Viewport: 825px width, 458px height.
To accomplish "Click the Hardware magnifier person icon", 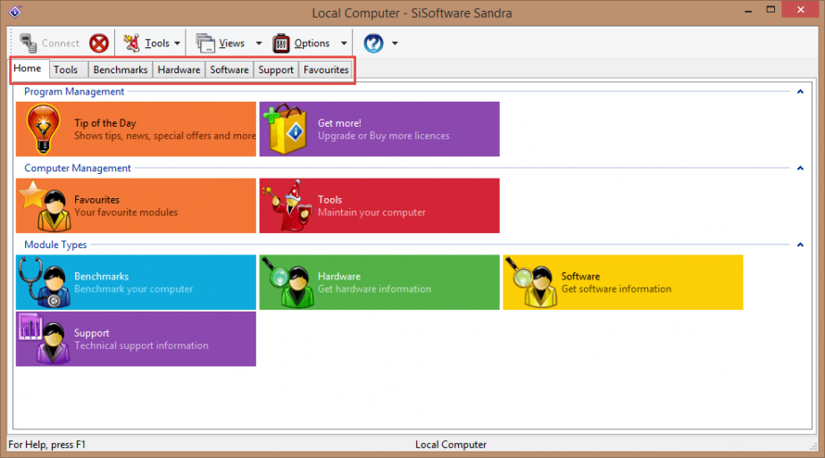I will 287,282.
